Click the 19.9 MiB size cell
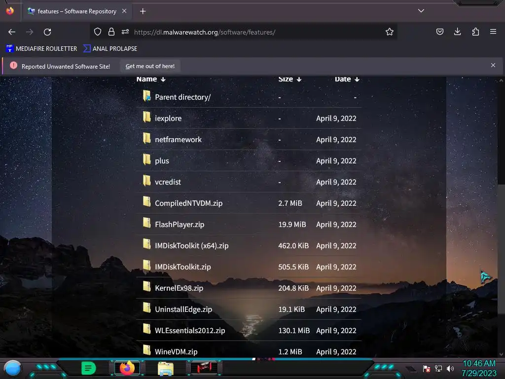 click(x=292, y=225)
